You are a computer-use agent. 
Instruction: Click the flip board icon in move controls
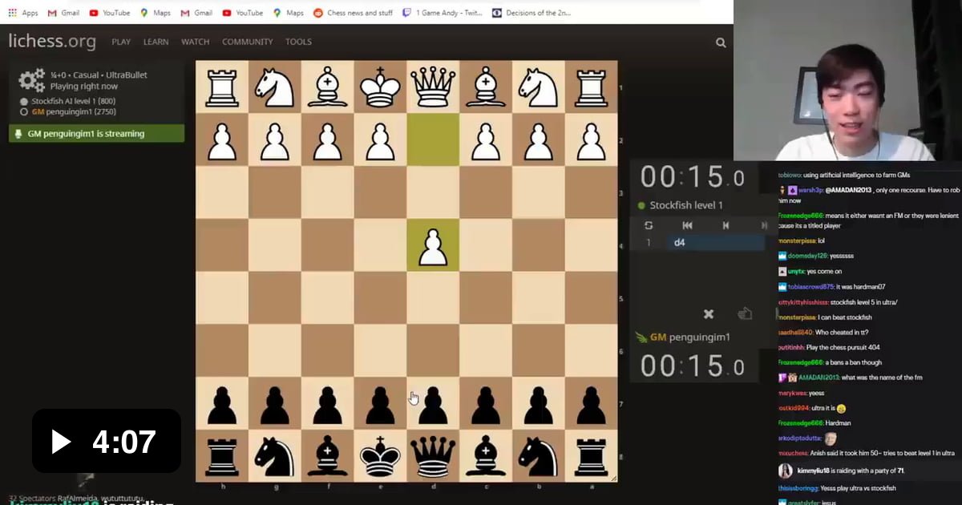pyautogui.click(x=649, y=225)
